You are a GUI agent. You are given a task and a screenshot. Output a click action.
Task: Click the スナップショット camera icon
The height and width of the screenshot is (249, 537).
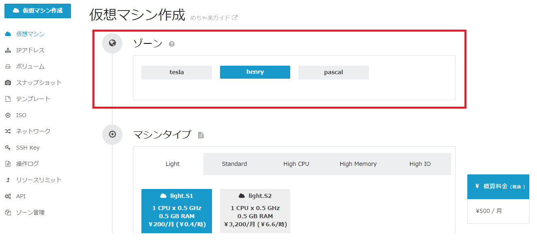click(x=8, y=83)
